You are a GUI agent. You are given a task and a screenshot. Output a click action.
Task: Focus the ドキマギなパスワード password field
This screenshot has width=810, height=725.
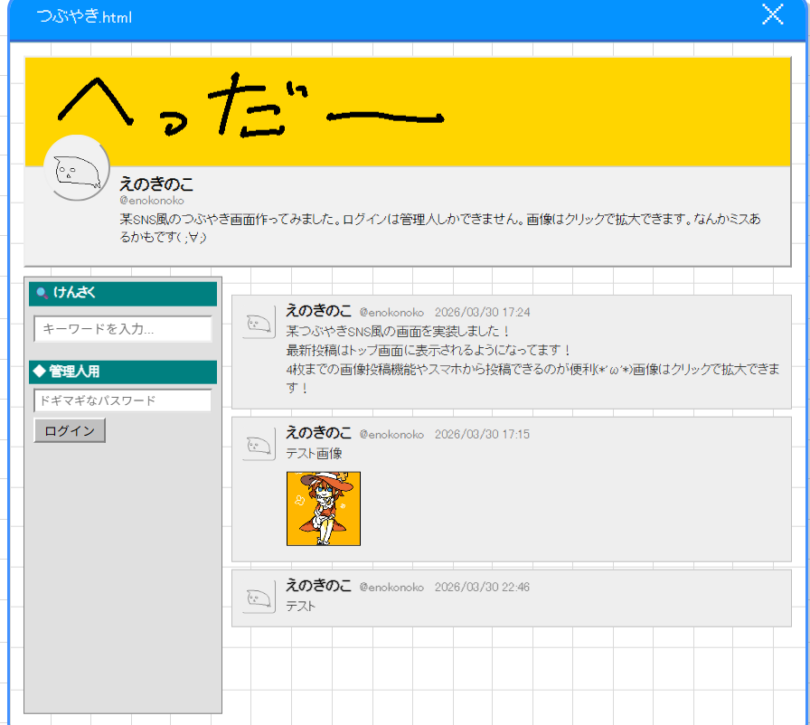tap(122, 400)
